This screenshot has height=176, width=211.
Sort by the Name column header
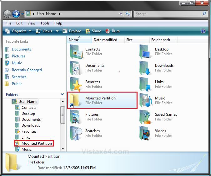click(x=79, y=40)
